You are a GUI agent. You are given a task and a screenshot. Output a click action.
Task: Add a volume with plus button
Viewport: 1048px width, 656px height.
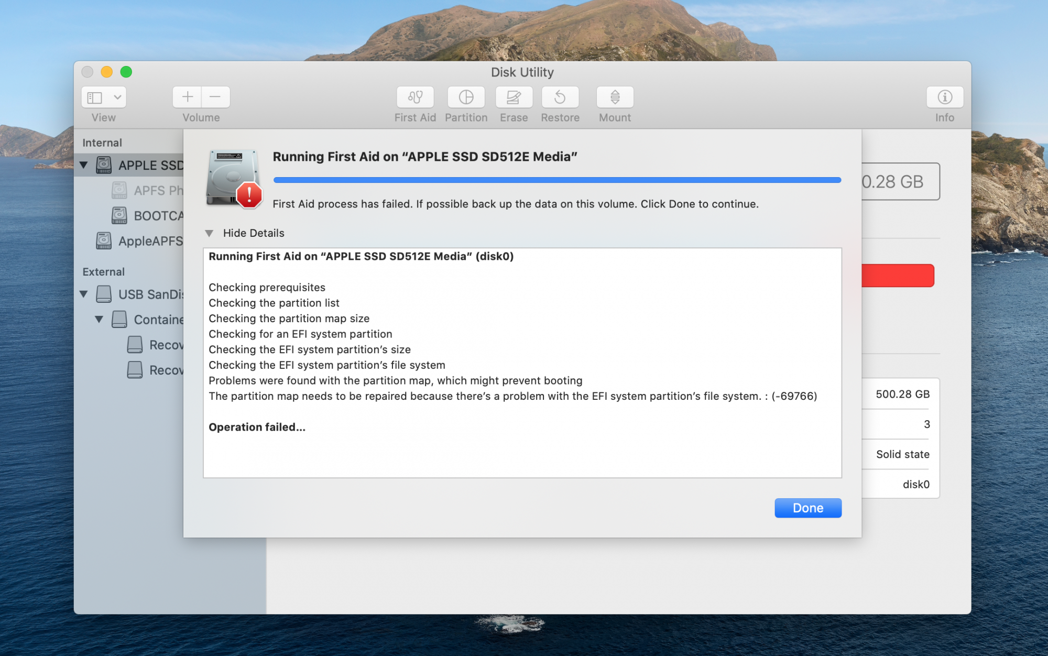coord(187,97)
